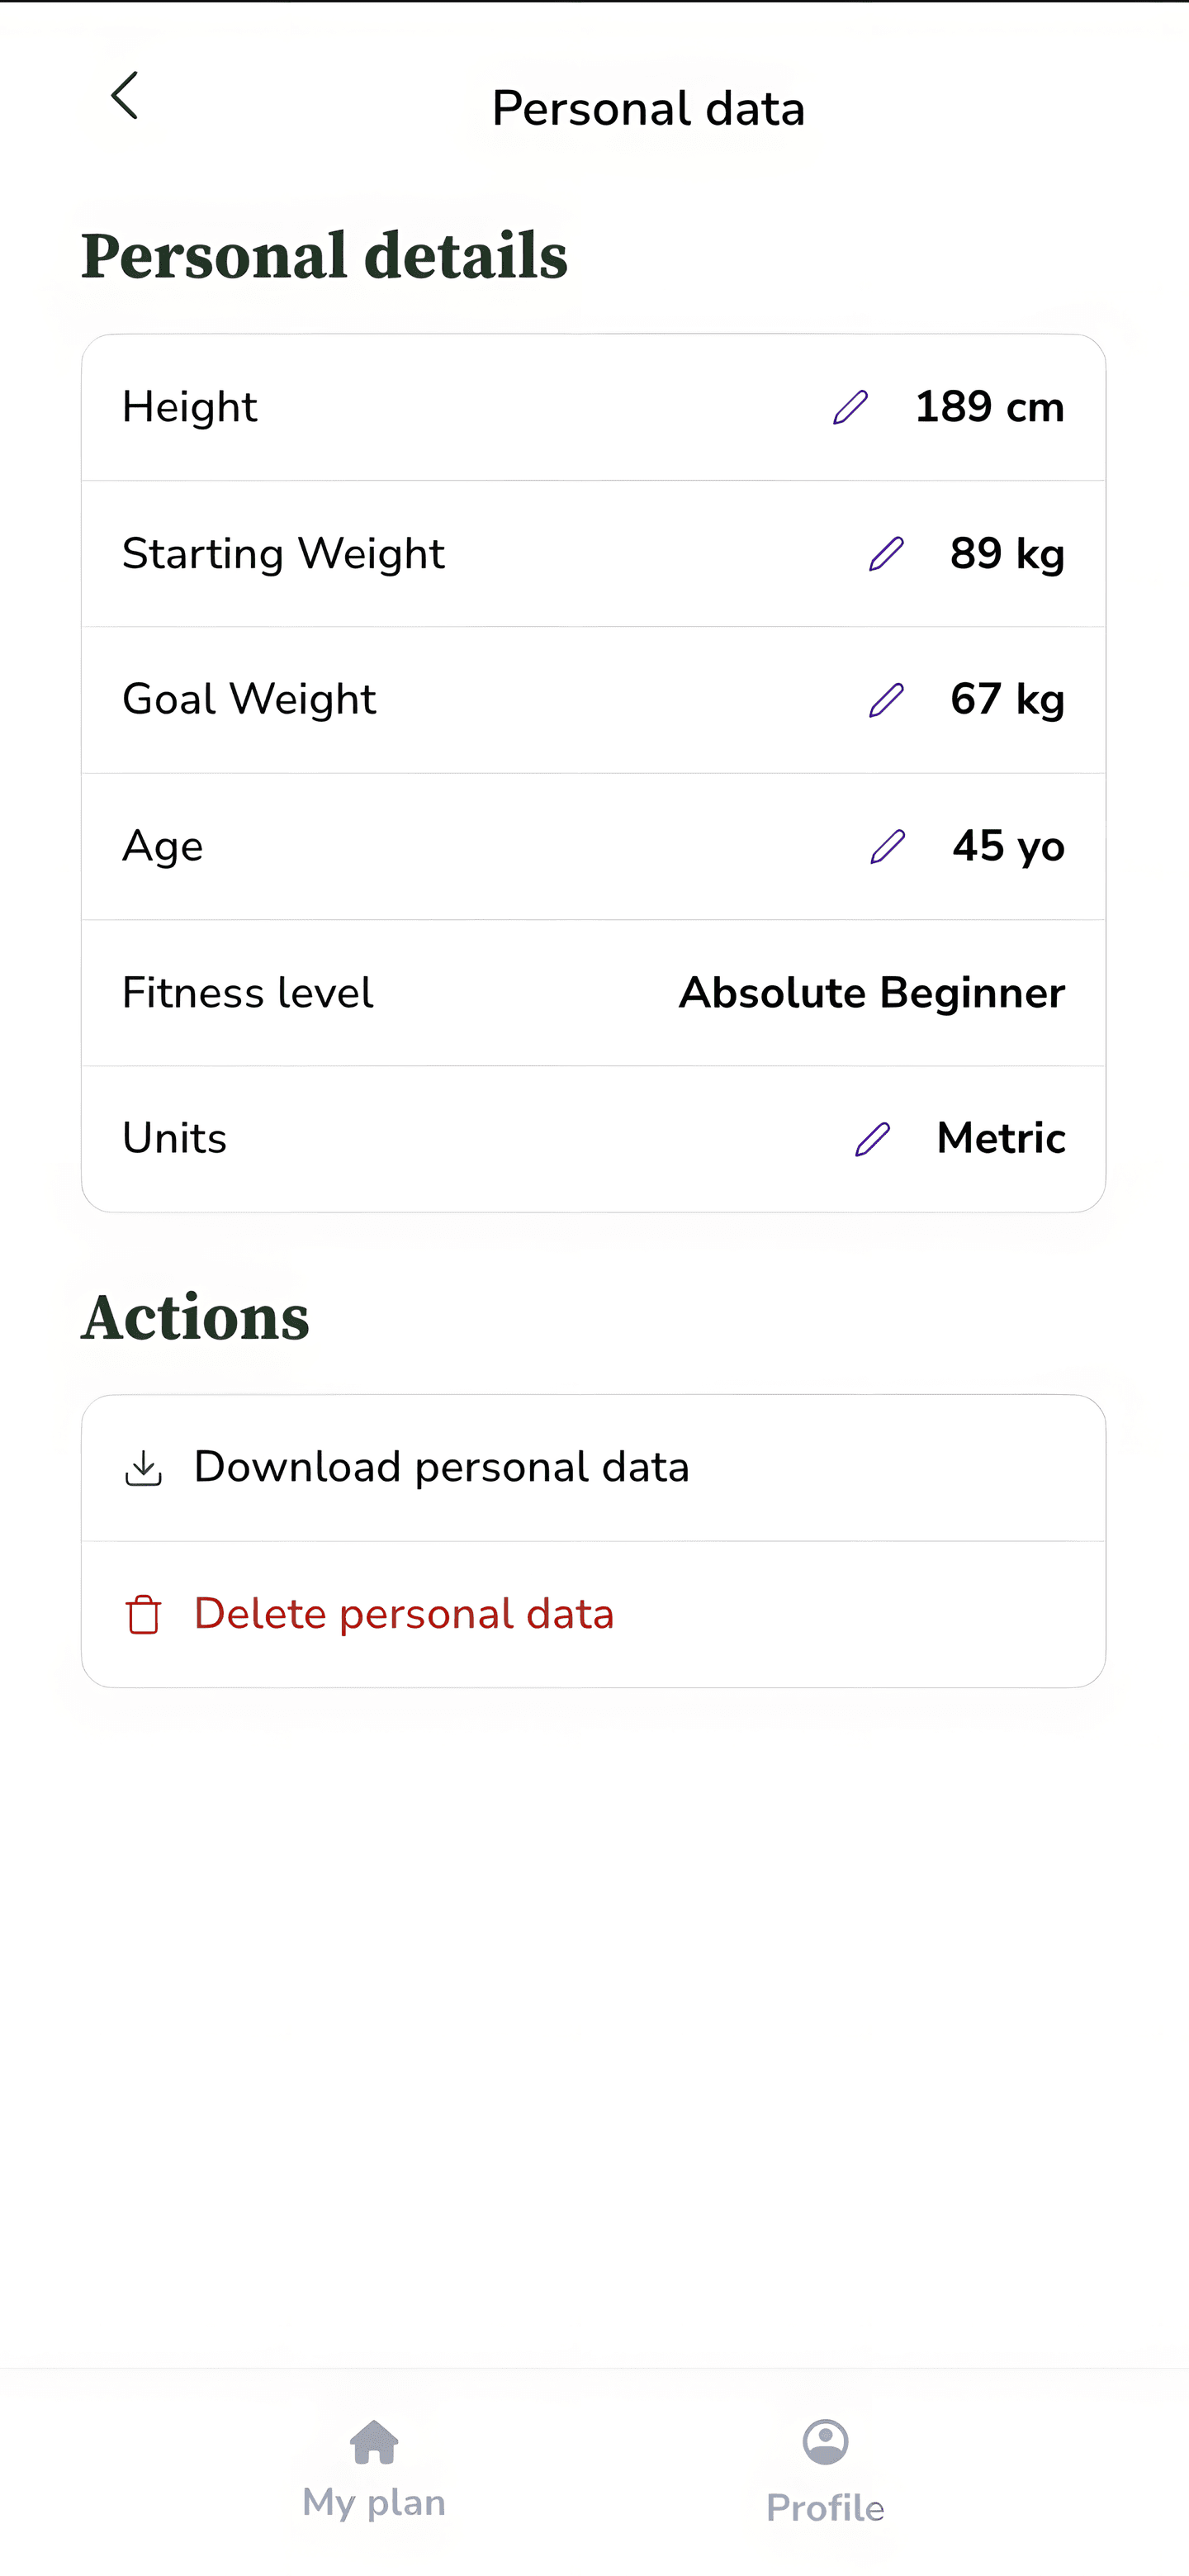Select Delete personal data

pyautogui.click(x=404, y=1614)
